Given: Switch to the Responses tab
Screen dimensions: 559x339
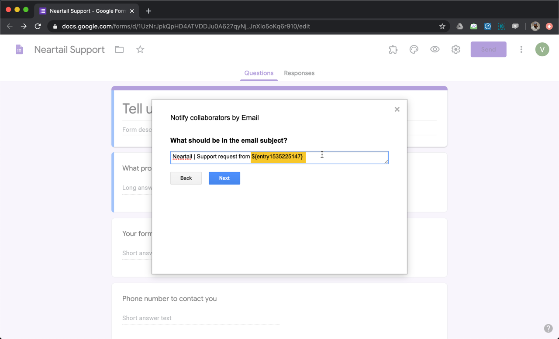Looking at the screenshot, I should coord(299,73).
